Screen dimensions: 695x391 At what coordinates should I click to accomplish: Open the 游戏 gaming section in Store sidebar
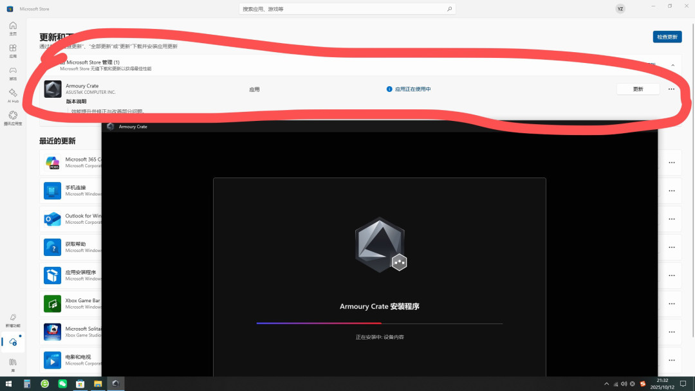pyautogui.click(x=13, y=73)
